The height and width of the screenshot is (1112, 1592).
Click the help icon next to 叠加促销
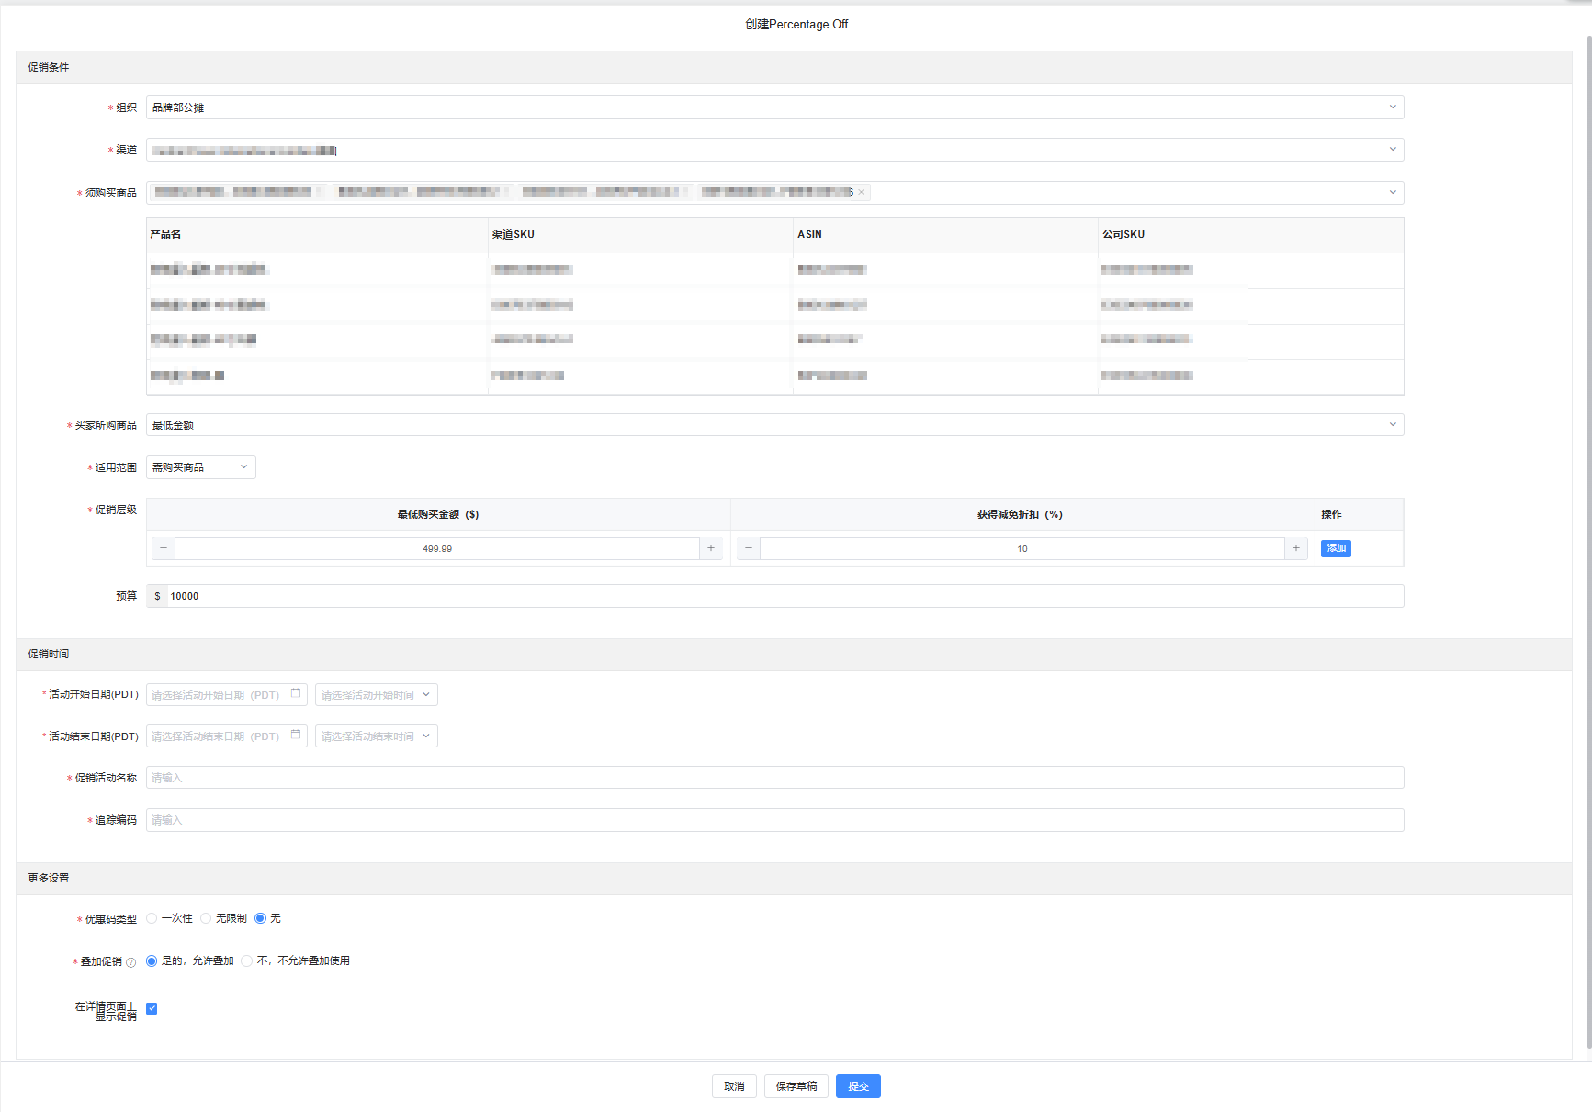tap(130, 962)
